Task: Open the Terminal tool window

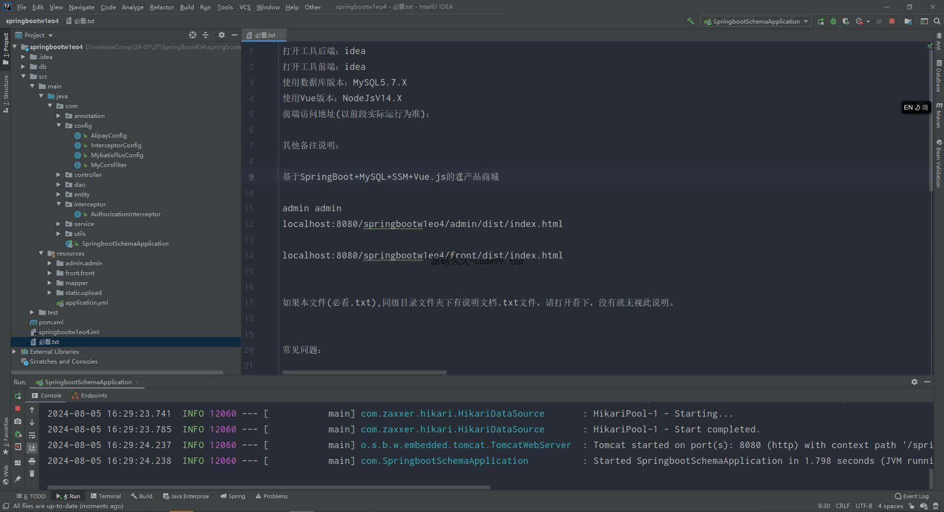Action: click(105, 496)
